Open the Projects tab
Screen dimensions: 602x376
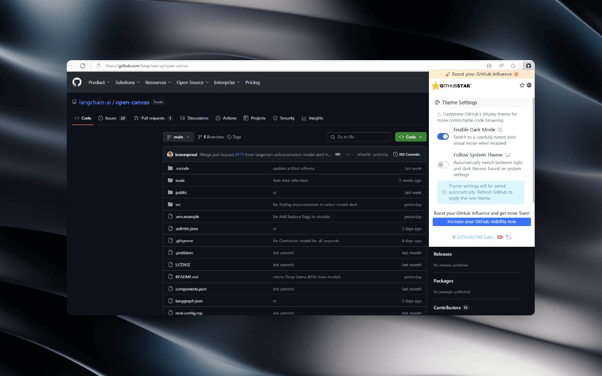pyautogui.click(x=254, y=118)
